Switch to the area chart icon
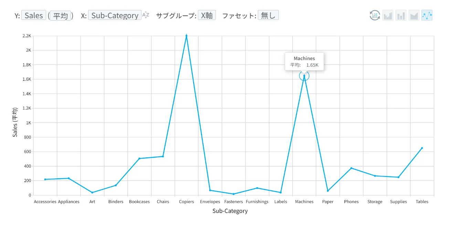 414,15
